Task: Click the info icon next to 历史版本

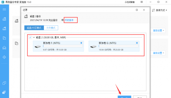Action: [x=62, y=20]
